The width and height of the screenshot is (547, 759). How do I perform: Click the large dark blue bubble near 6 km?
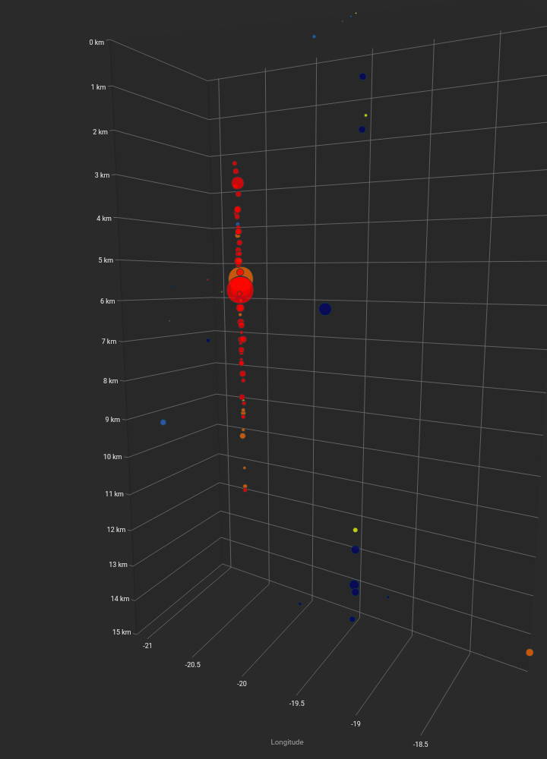325,309
